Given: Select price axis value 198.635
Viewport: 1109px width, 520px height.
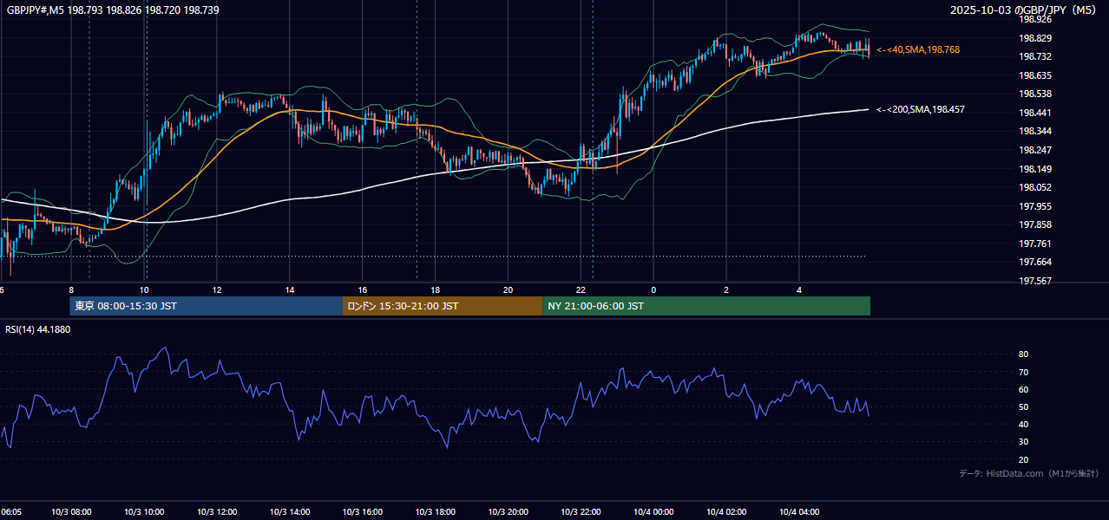Looking at the screenshot, I should pos(1035,75).
